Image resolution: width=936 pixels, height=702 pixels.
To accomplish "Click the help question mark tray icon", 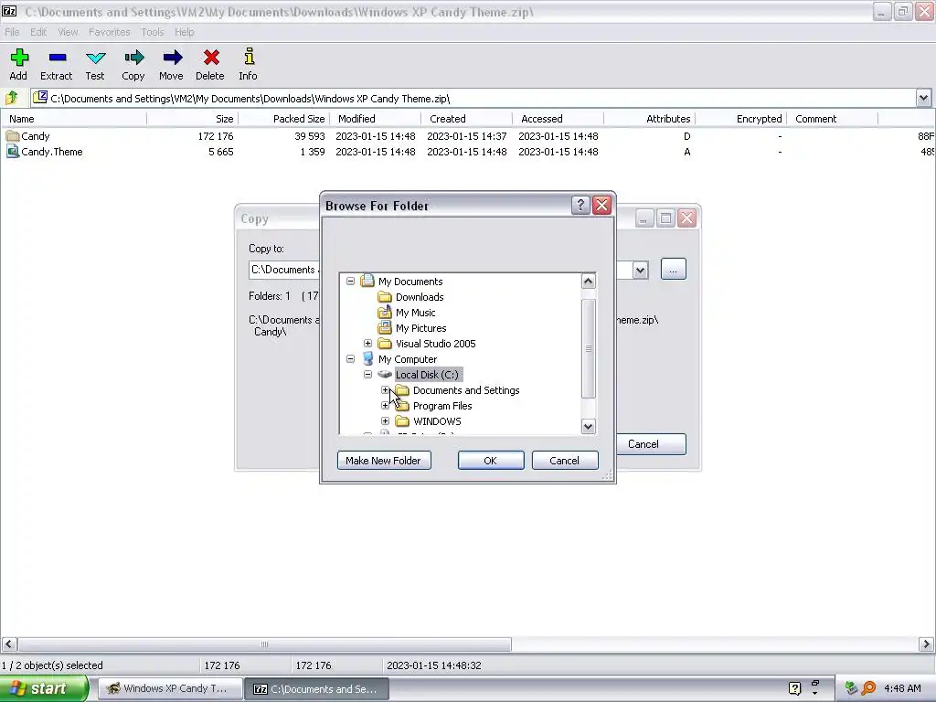I will [794, 688].
